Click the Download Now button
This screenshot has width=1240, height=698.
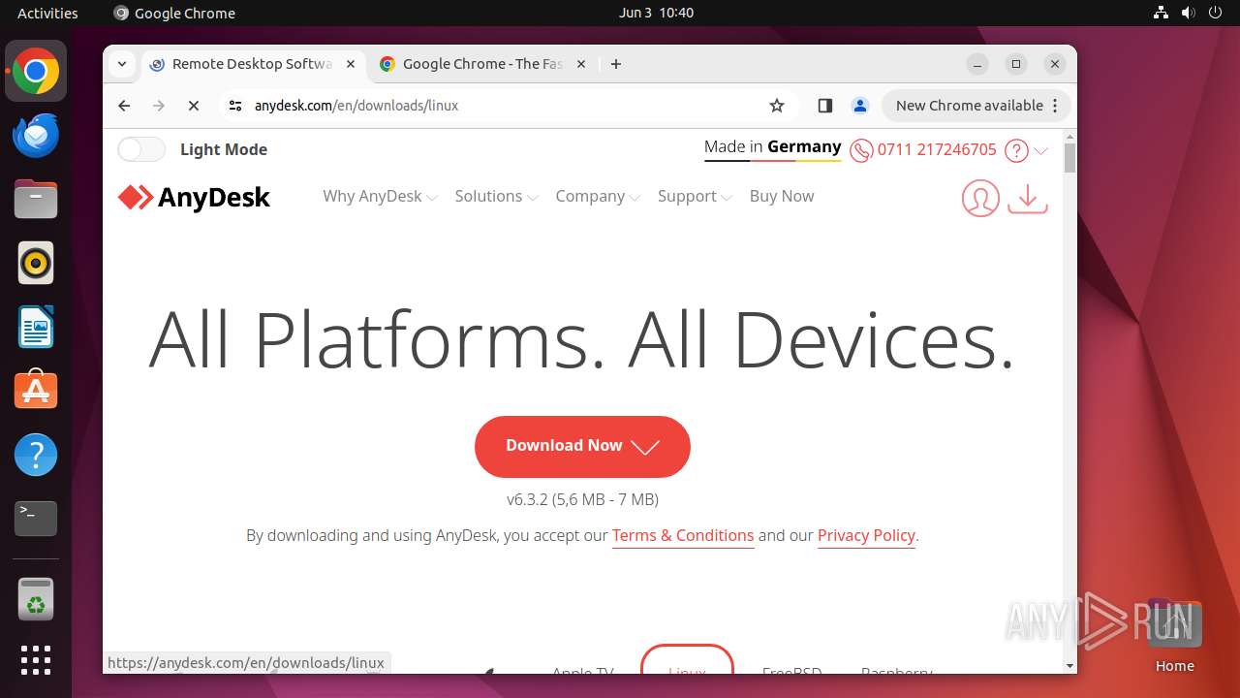point(582,446)
